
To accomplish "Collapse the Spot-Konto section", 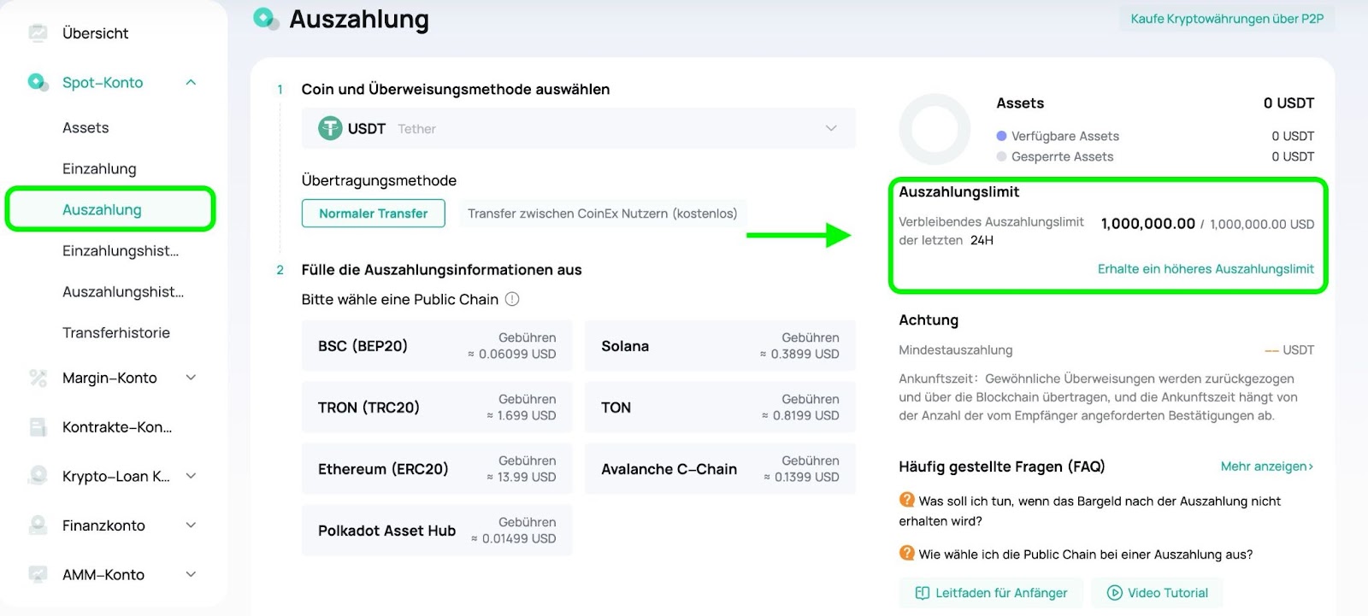I will [192, 83].
